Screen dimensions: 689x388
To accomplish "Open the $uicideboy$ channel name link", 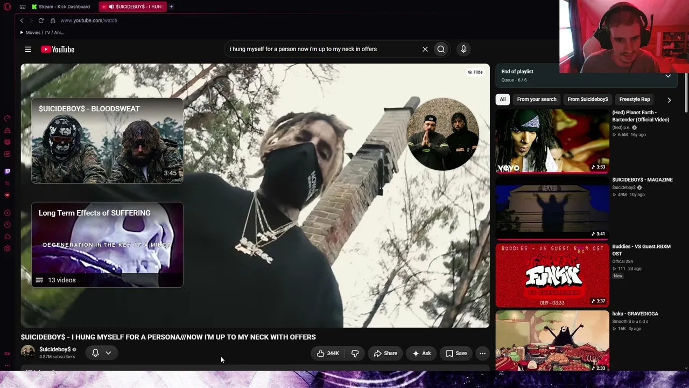I will 55,349.
